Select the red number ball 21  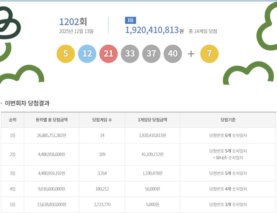pos(108,53)
